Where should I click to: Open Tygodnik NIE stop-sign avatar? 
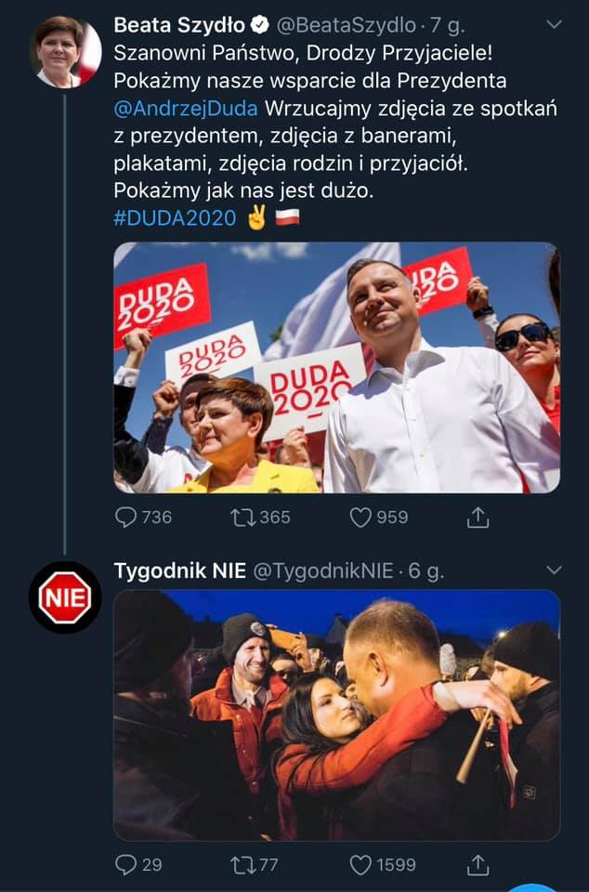click(65, 597)
